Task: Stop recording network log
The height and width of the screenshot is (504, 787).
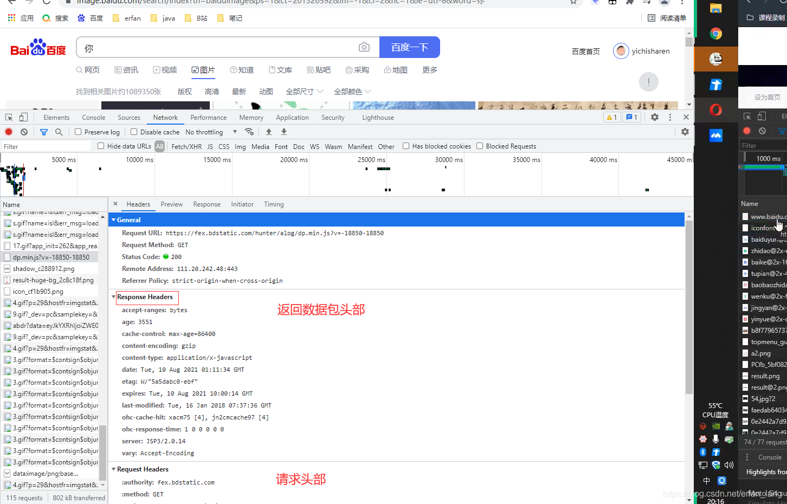Action: (9, 132)
